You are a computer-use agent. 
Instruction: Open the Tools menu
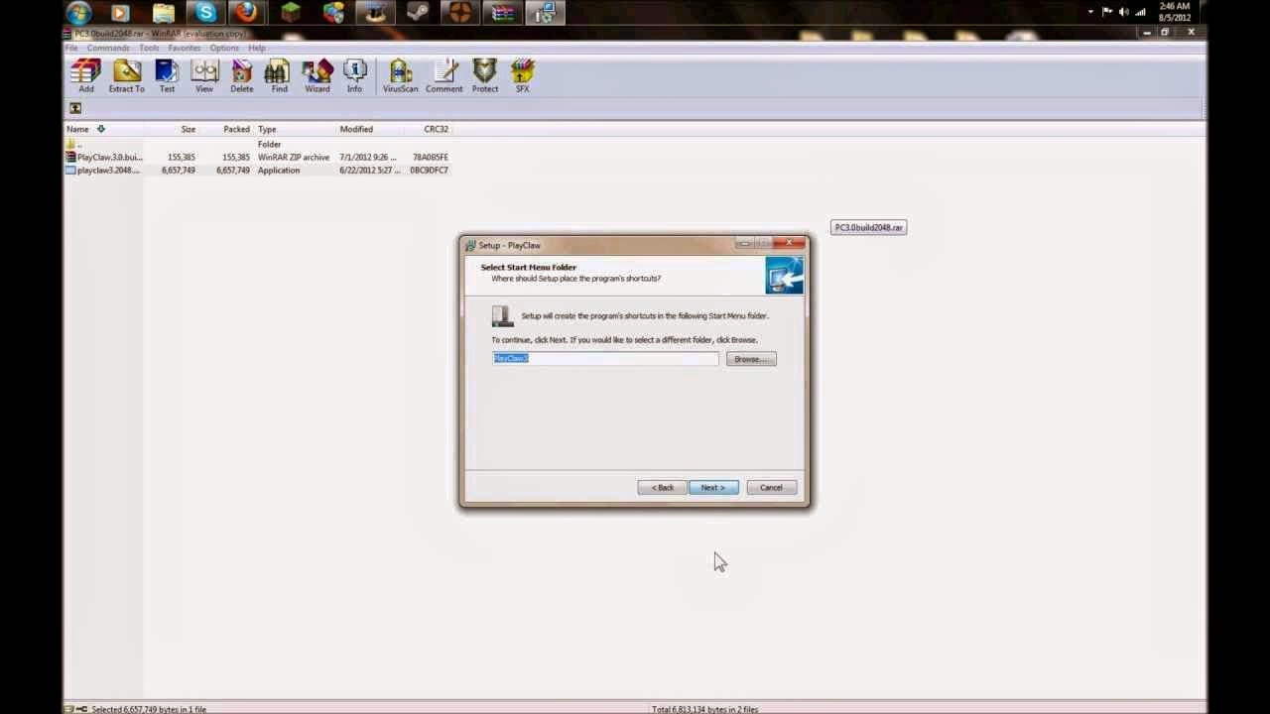pos(149,48)
